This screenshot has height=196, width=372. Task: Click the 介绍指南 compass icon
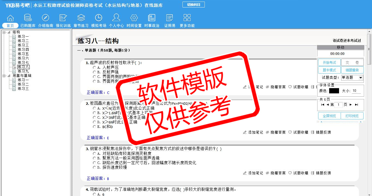coord(45,18)
